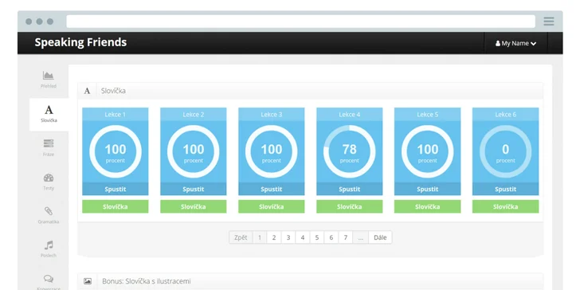The height and width of the screenshot is (290, 580).
Task: Click green Slovíčka button under Lekce 3
Action: 272,206
